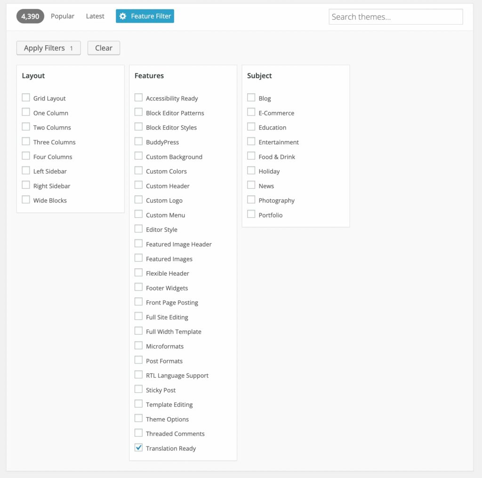The height and width of the screenshot is (478, 482).
Task: Enable the Grid Layout checkbox
Action: pos(26,98)
